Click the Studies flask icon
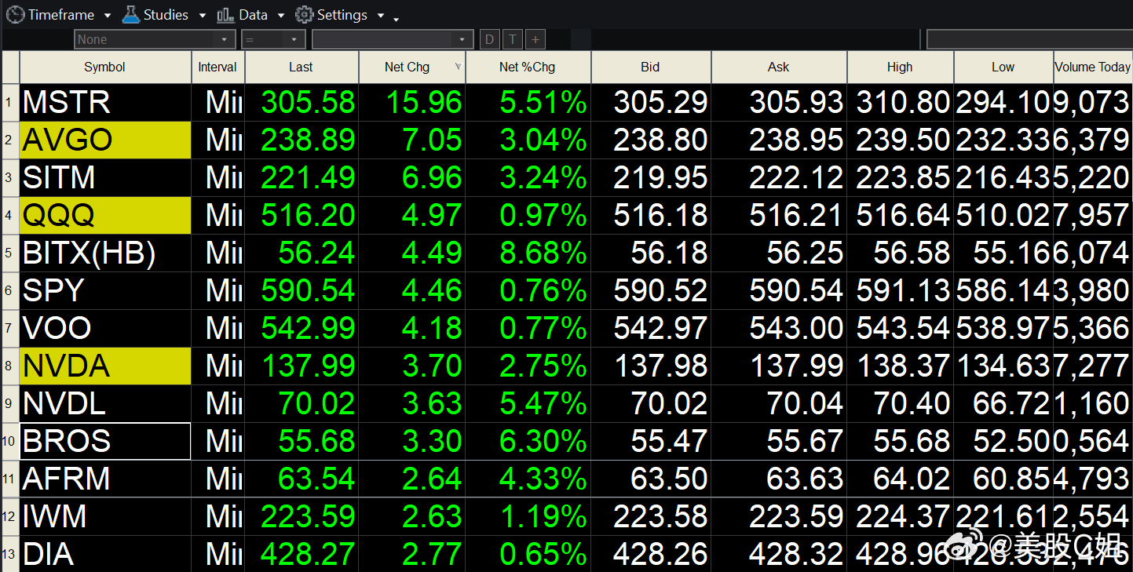The width and height of the screenshot is (1133, 572). [130, 14]
